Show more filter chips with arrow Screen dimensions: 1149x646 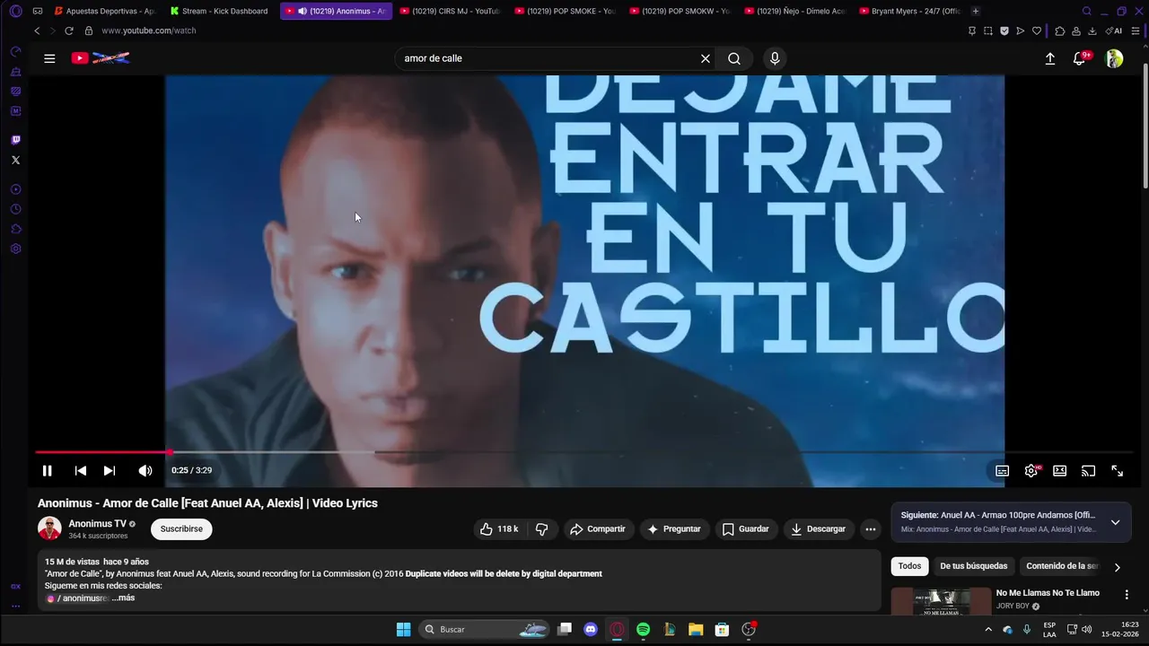pos(1118,567)
